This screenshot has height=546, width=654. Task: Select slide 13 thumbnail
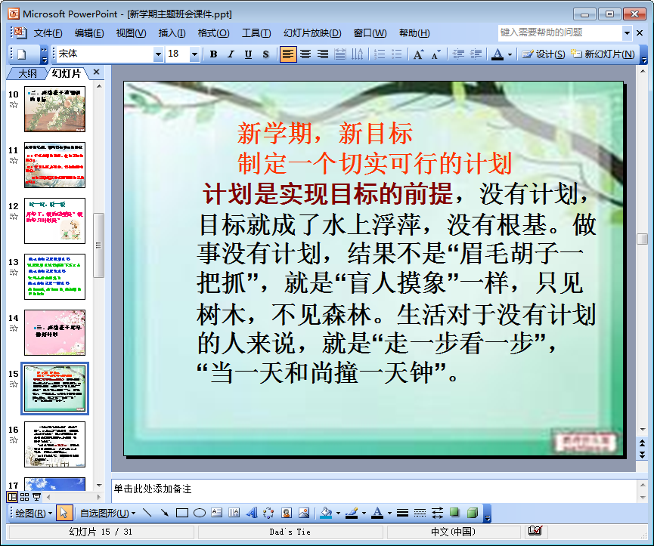[x=54, y=276]
